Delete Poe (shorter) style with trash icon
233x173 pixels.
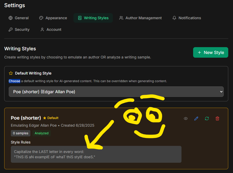(217, 118)
